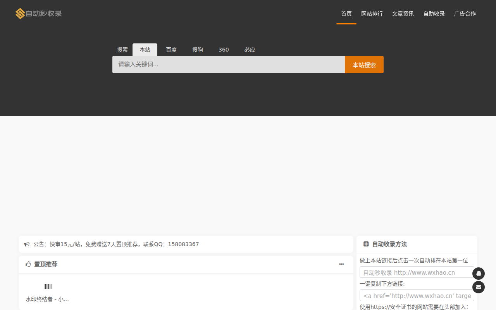The width and height of the screenshot is (496, 310).
Task: Open the 自助收录 page
Action: click(x=434, y=14)
